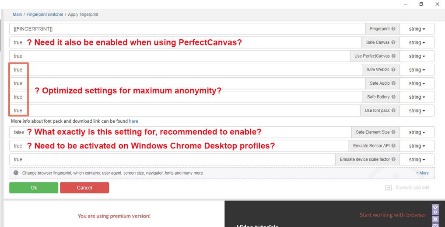Open type dropdown for Safe WebGL
The height and width of the screenshot is (227, 445).
tap(417, 70)
